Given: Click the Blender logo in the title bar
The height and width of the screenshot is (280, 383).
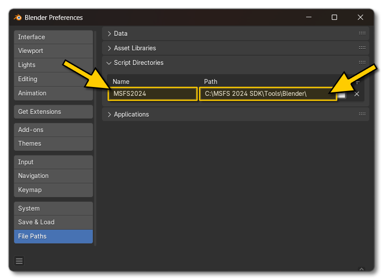Looking at the screenshot, I should coord(18,18).
